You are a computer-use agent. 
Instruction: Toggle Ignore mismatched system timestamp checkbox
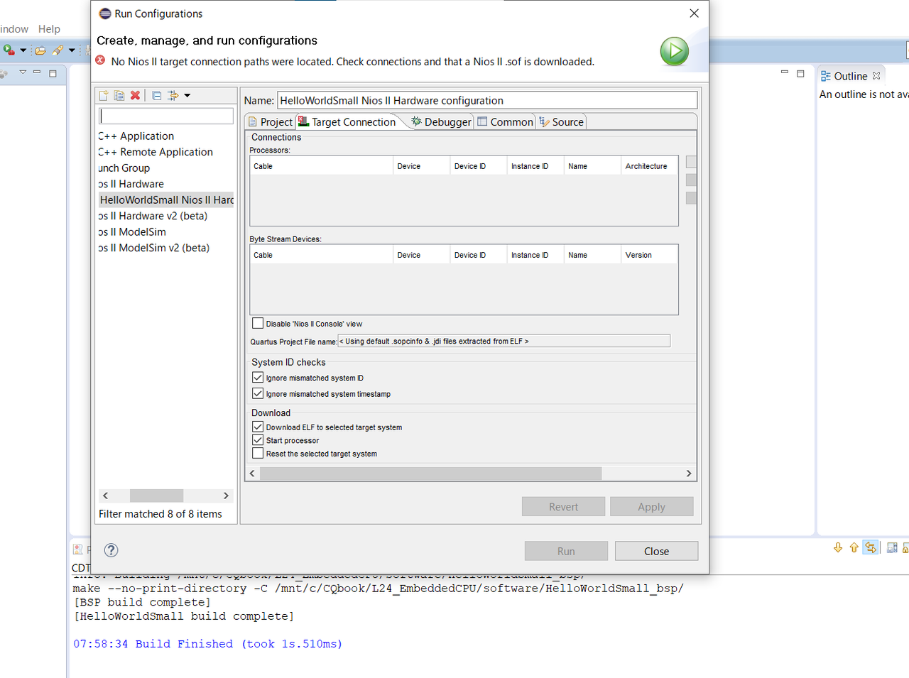coord(258,393)
